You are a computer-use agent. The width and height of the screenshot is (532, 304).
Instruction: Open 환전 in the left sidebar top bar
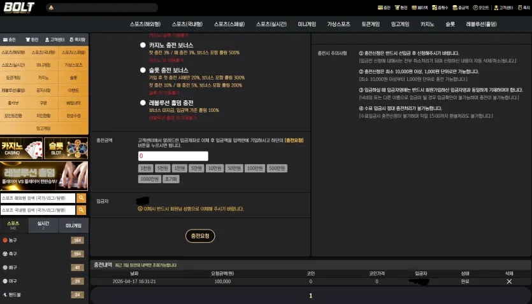(32, 39)
